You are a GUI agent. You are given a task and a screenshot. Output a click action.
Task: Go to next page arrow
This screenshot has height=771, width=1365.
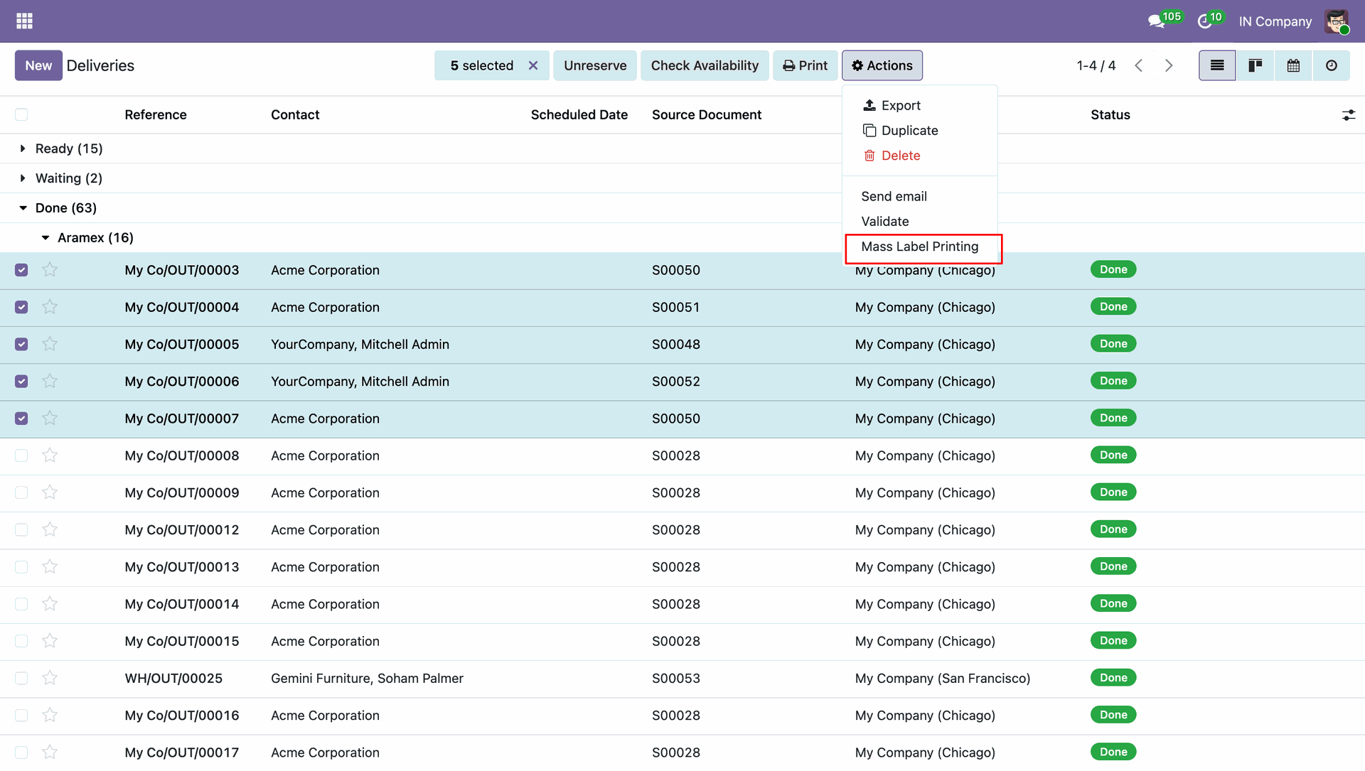click(1169, 65)
